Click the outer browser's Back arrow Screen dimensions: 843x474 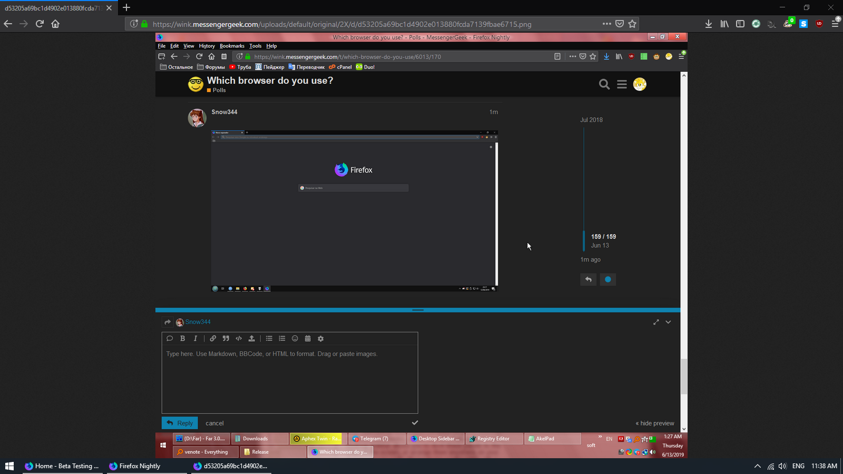click(x=8, y=24)
